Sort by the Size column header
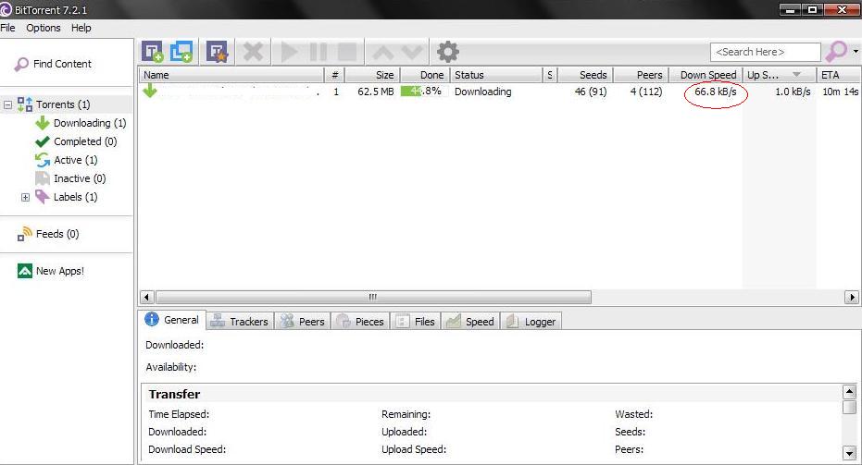 click(x=372, y=75)
